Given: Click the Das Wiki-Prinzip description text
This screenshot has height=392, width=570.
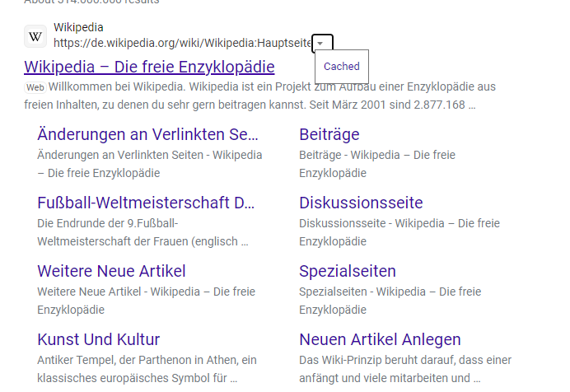Looking at the screenshot, I should [x=405, y=369].
